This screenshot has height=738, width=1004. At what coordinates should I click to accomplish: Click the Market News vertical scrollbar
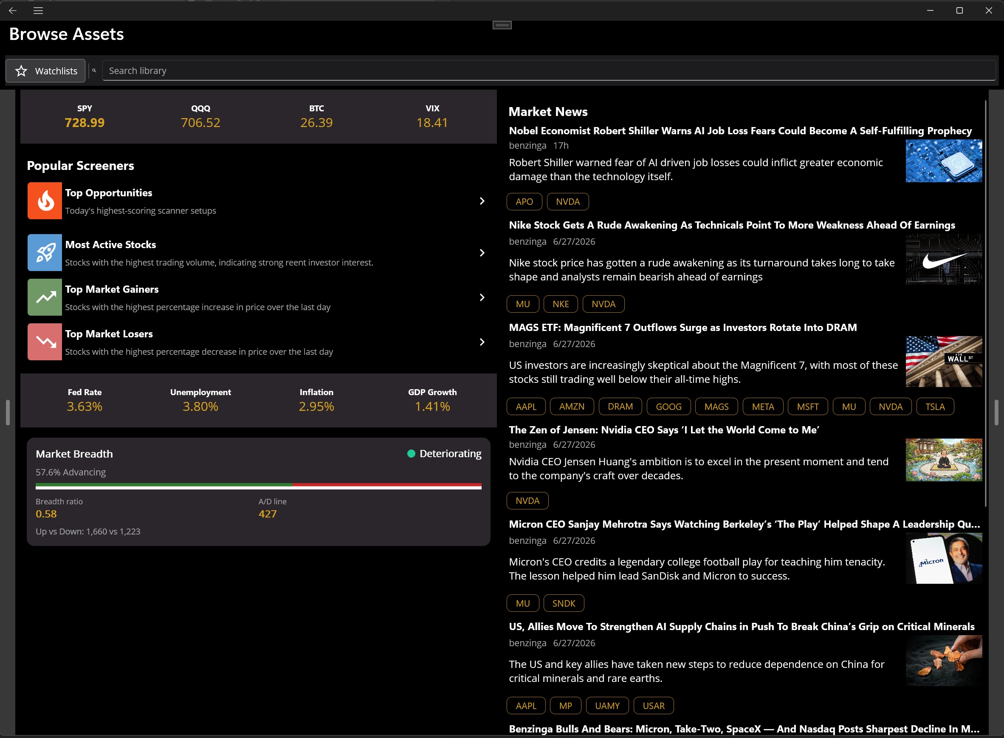click(x=986, y=304)
